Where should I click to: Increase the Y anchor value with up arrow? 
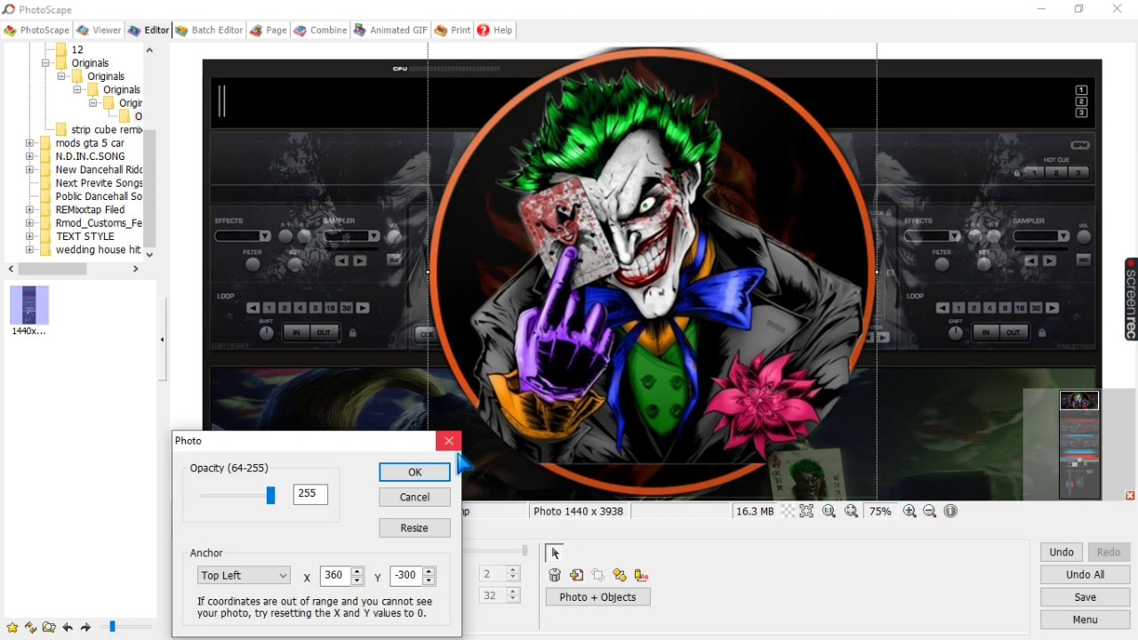[429, 571]
